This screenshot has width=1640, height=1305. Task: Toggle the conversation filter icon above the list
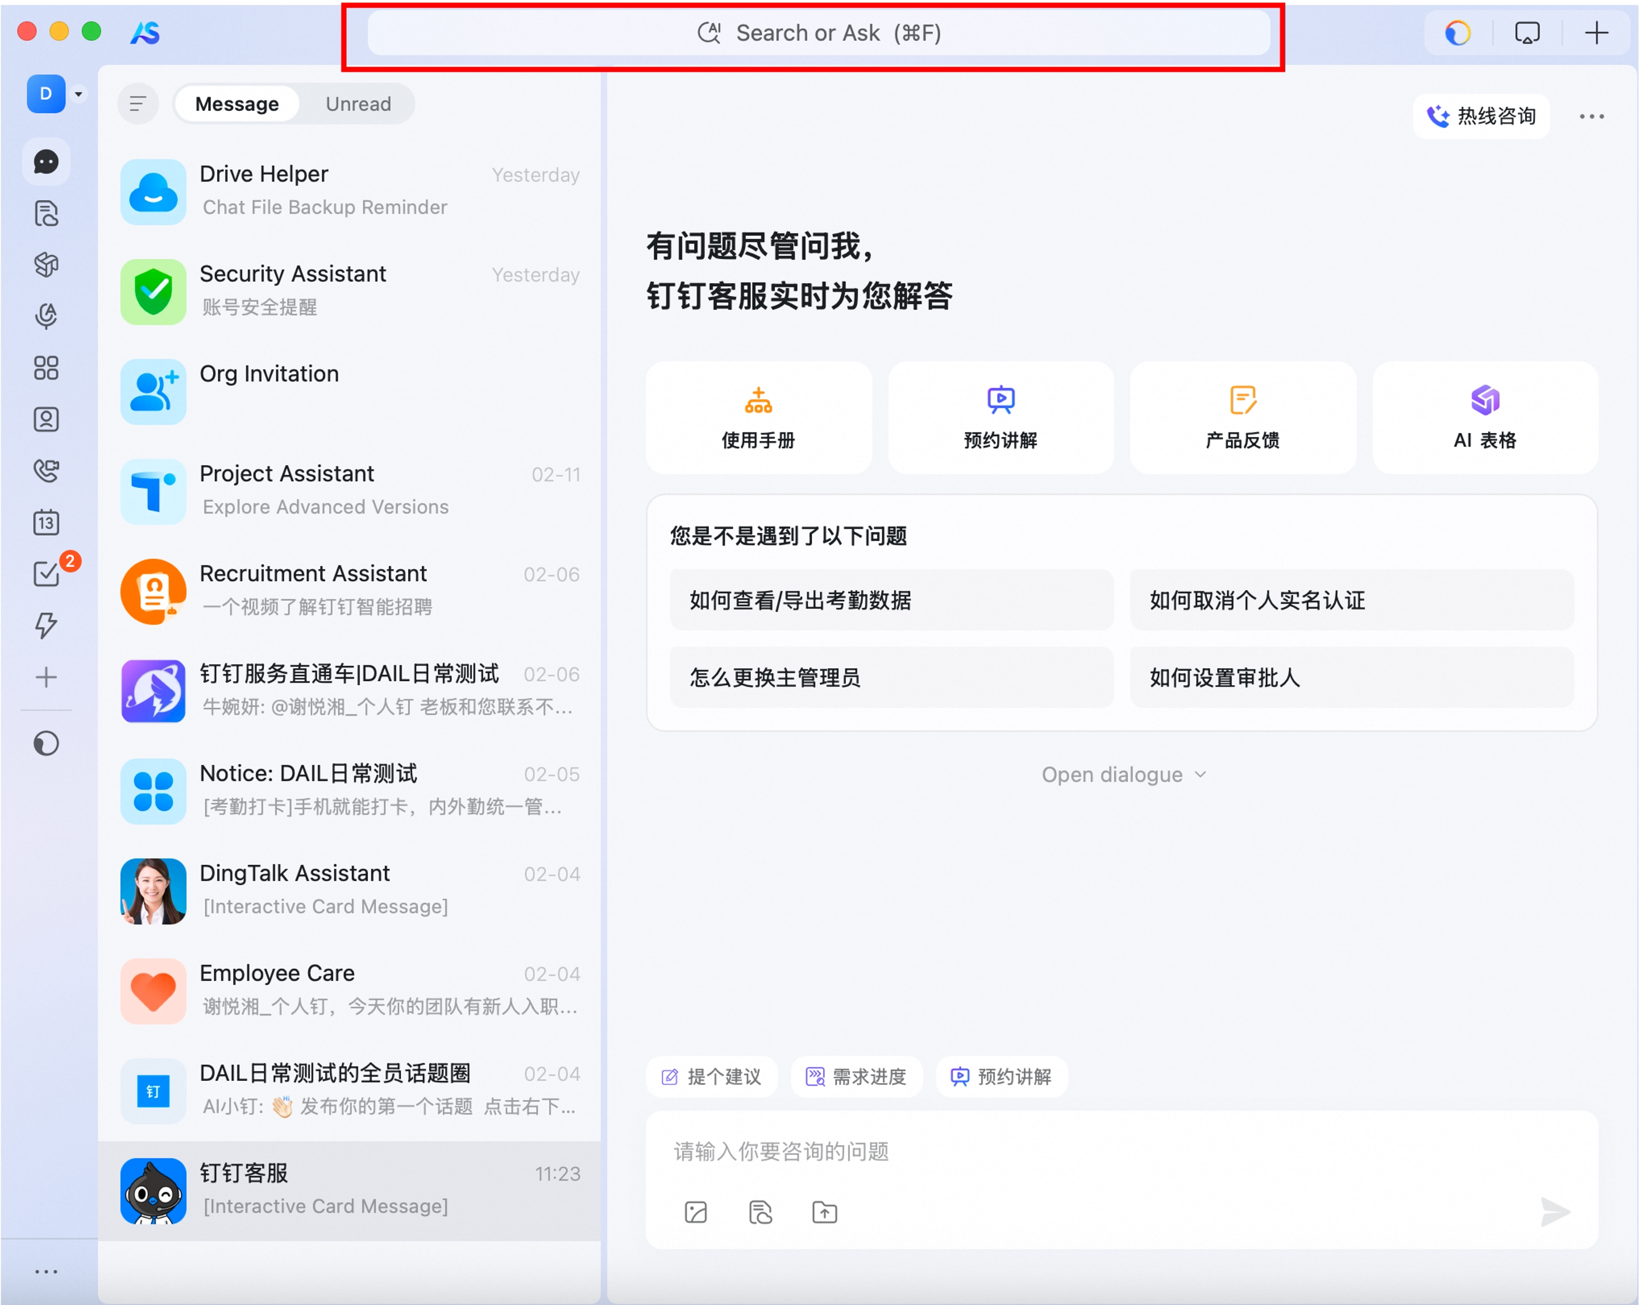(138, 103)
